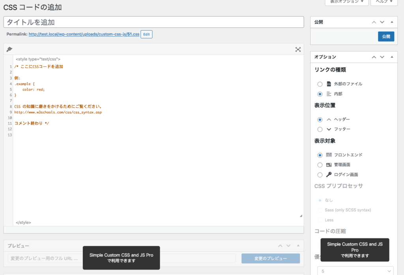Screen dimensions: 404x275
Task: Select the 内部 link type radio button
Action: (320, 94)
